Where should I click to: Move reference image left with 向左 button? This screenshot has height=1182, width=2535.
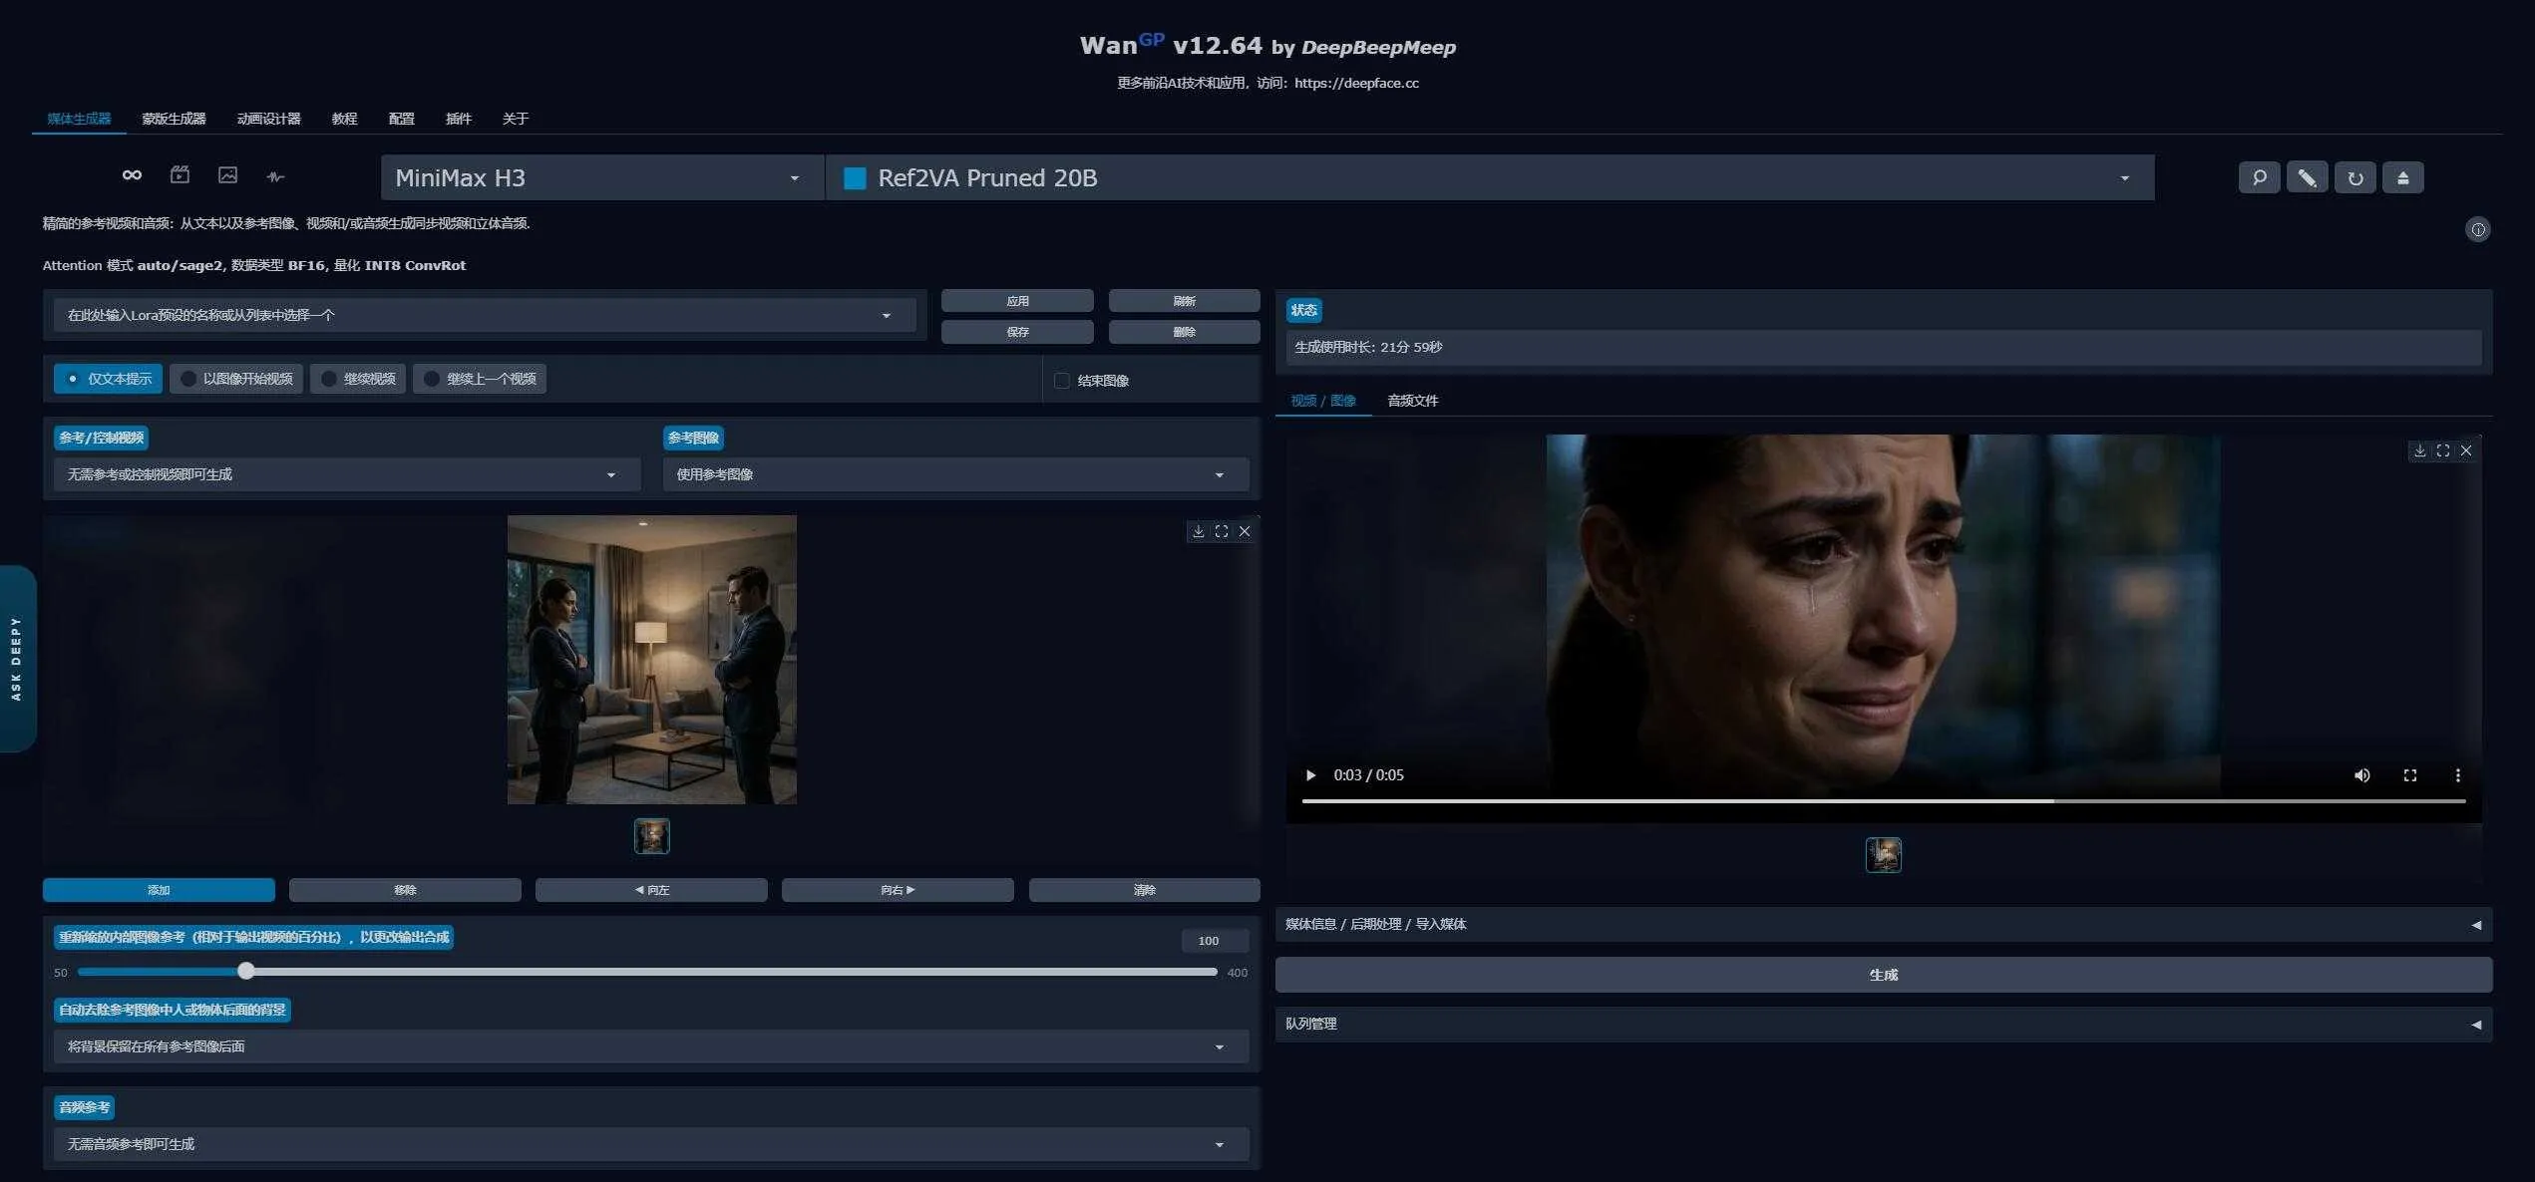click(651, 890)
